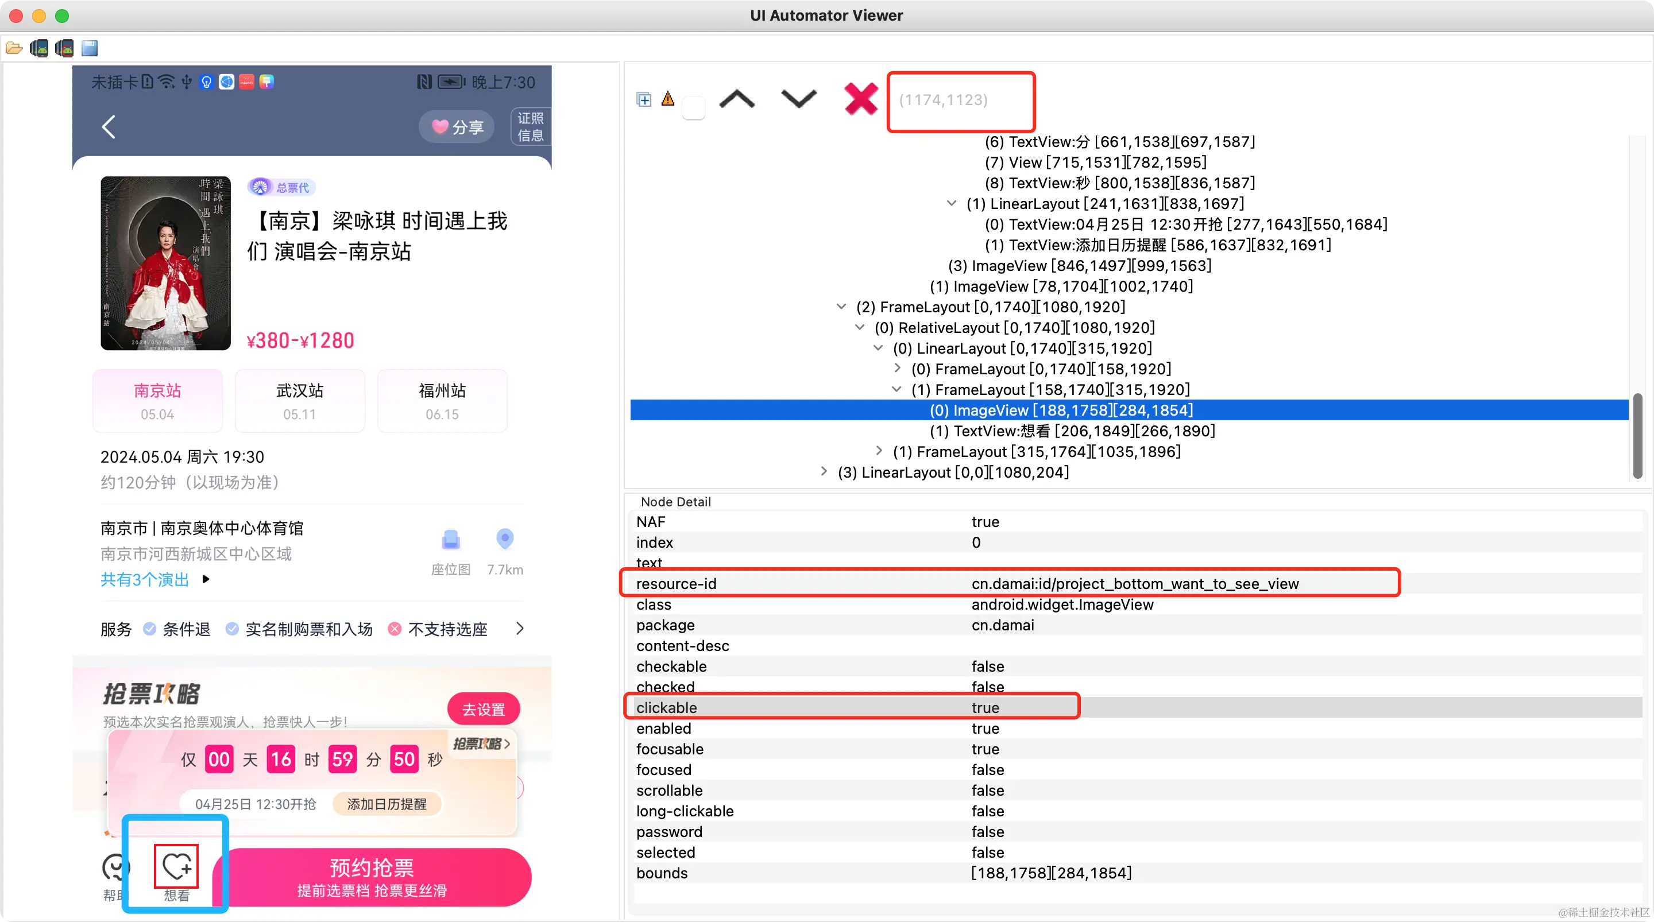1654x922 pixels.
Task: Toggle the small checkbox beside warning icon
Action: (693, 107)
